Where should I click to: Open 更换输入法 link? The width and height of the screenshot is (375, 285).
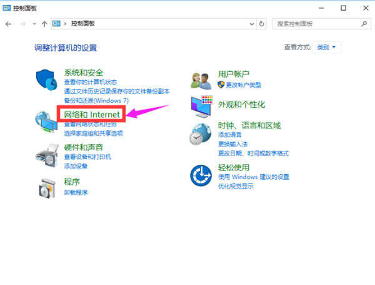(x=232, y=144)
